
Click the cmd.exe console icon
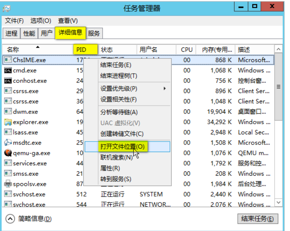(8, 71)
